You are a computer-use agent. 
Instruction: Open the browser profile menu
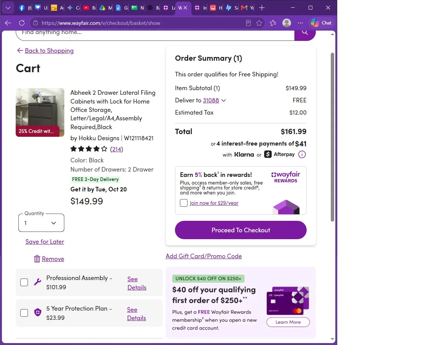coord(287,23)
